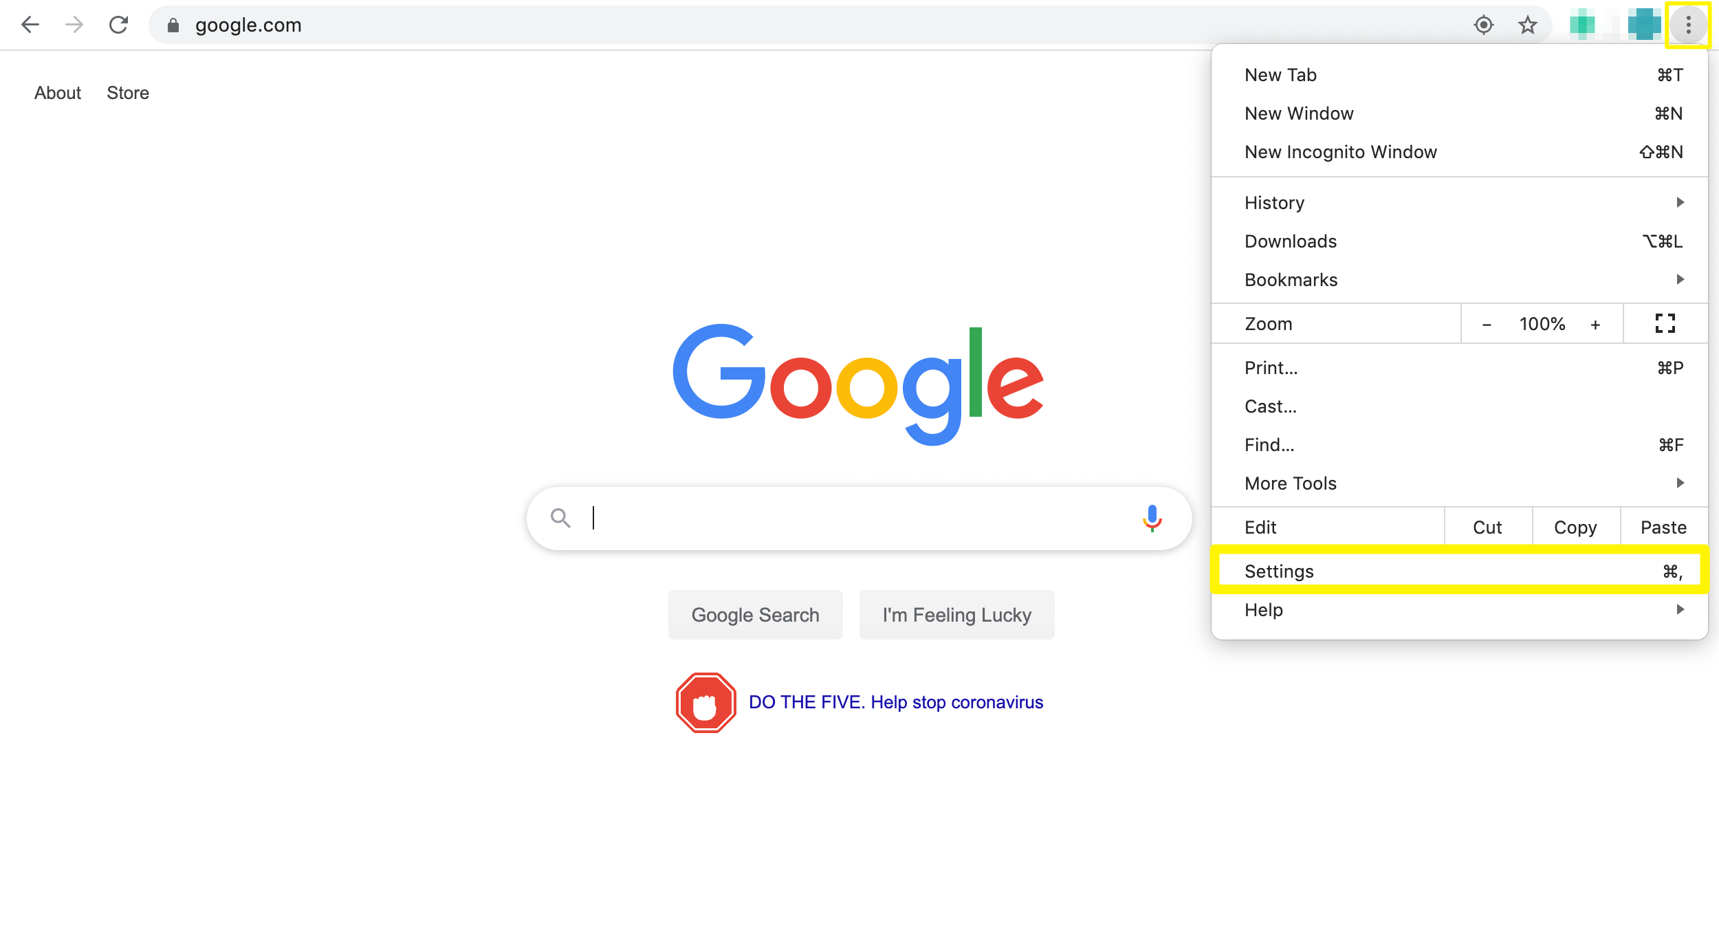Click the bookmark star icon
The height and width of the screenshot is (927, 1719).
coord(1527,25)
